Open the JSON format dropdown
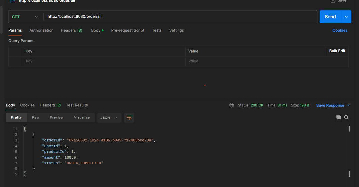Screen dimensions: 359x187 pos(109,117)
